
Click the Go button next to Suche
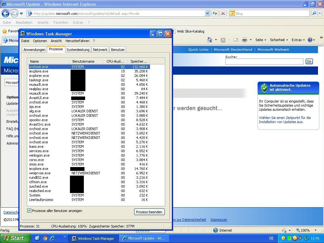pyautogui.click(x=309, y=61)
